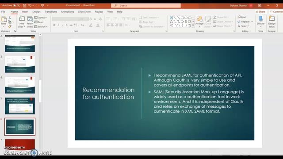Increase font size button

(91, 19)
